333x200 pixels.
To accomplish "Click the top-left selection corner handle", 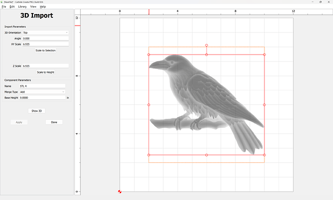I will (149, 55).
